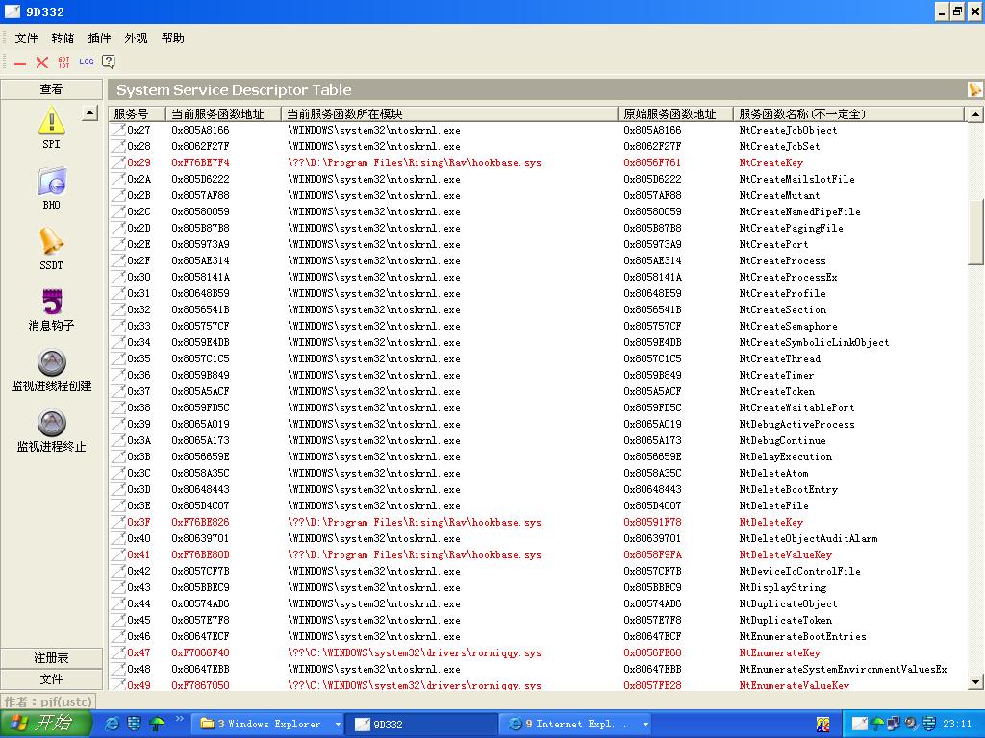Open the LOG viewer from the toolbar
Viewport: 985px width, 738px height.
[x=87, y=61]
